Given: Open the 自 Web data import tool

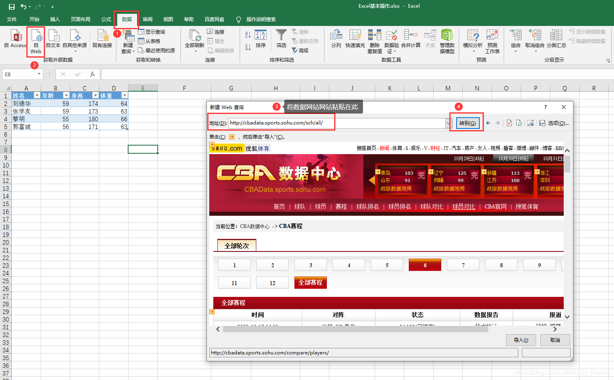Looking at the screenshot, I should click(36, 41).
